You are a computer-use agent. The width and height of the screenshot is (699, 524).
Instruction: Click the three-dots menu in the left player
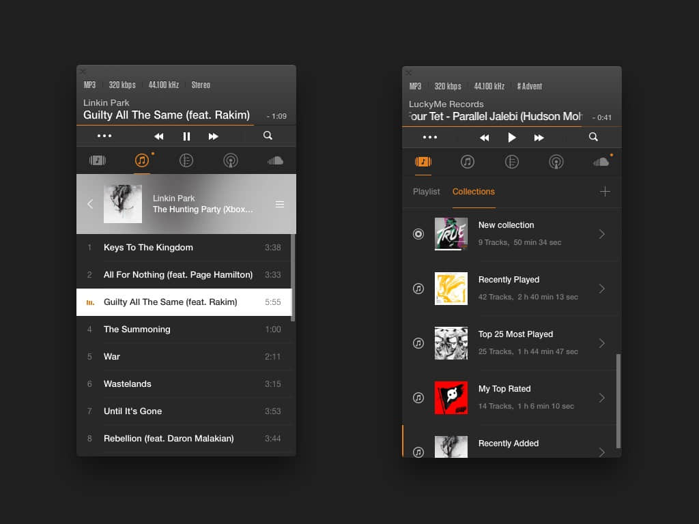pos(104,136)
